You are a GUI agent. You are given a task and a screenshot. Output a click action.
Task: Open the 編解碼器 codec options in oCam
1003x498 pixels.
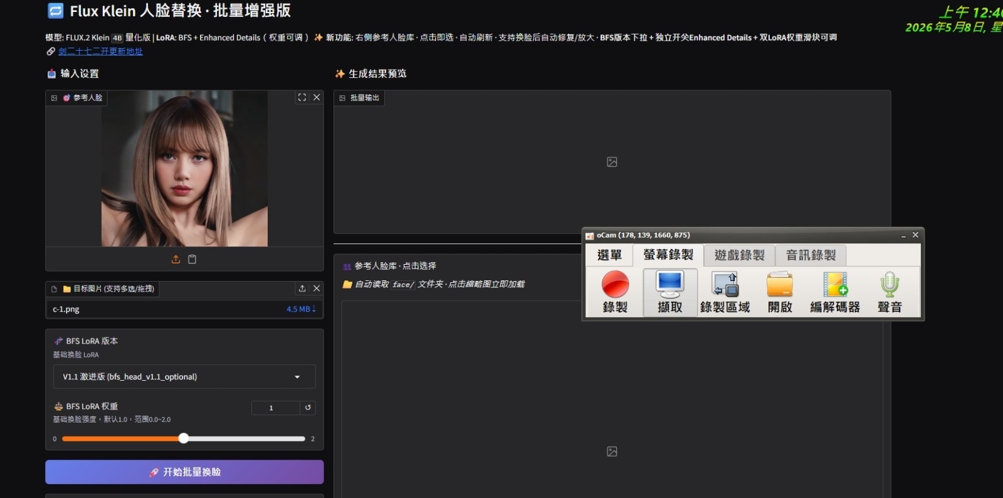(x=835, y=292)
